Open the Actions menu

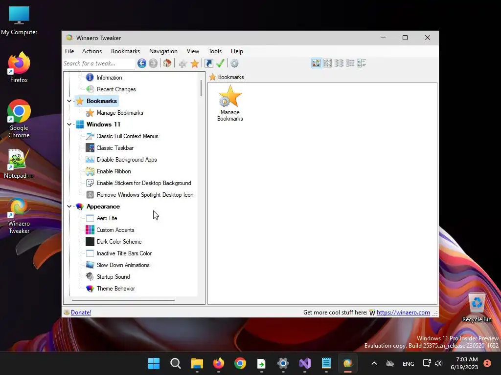[x=92, y=51]
